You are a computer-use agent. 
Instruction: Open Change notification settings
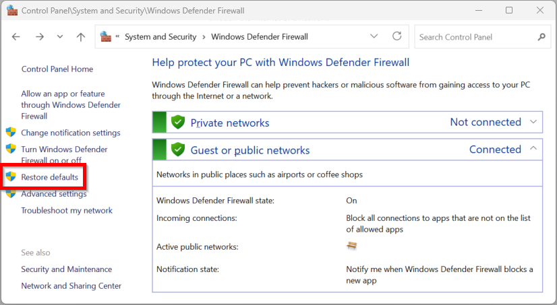(x=70, y=133)
